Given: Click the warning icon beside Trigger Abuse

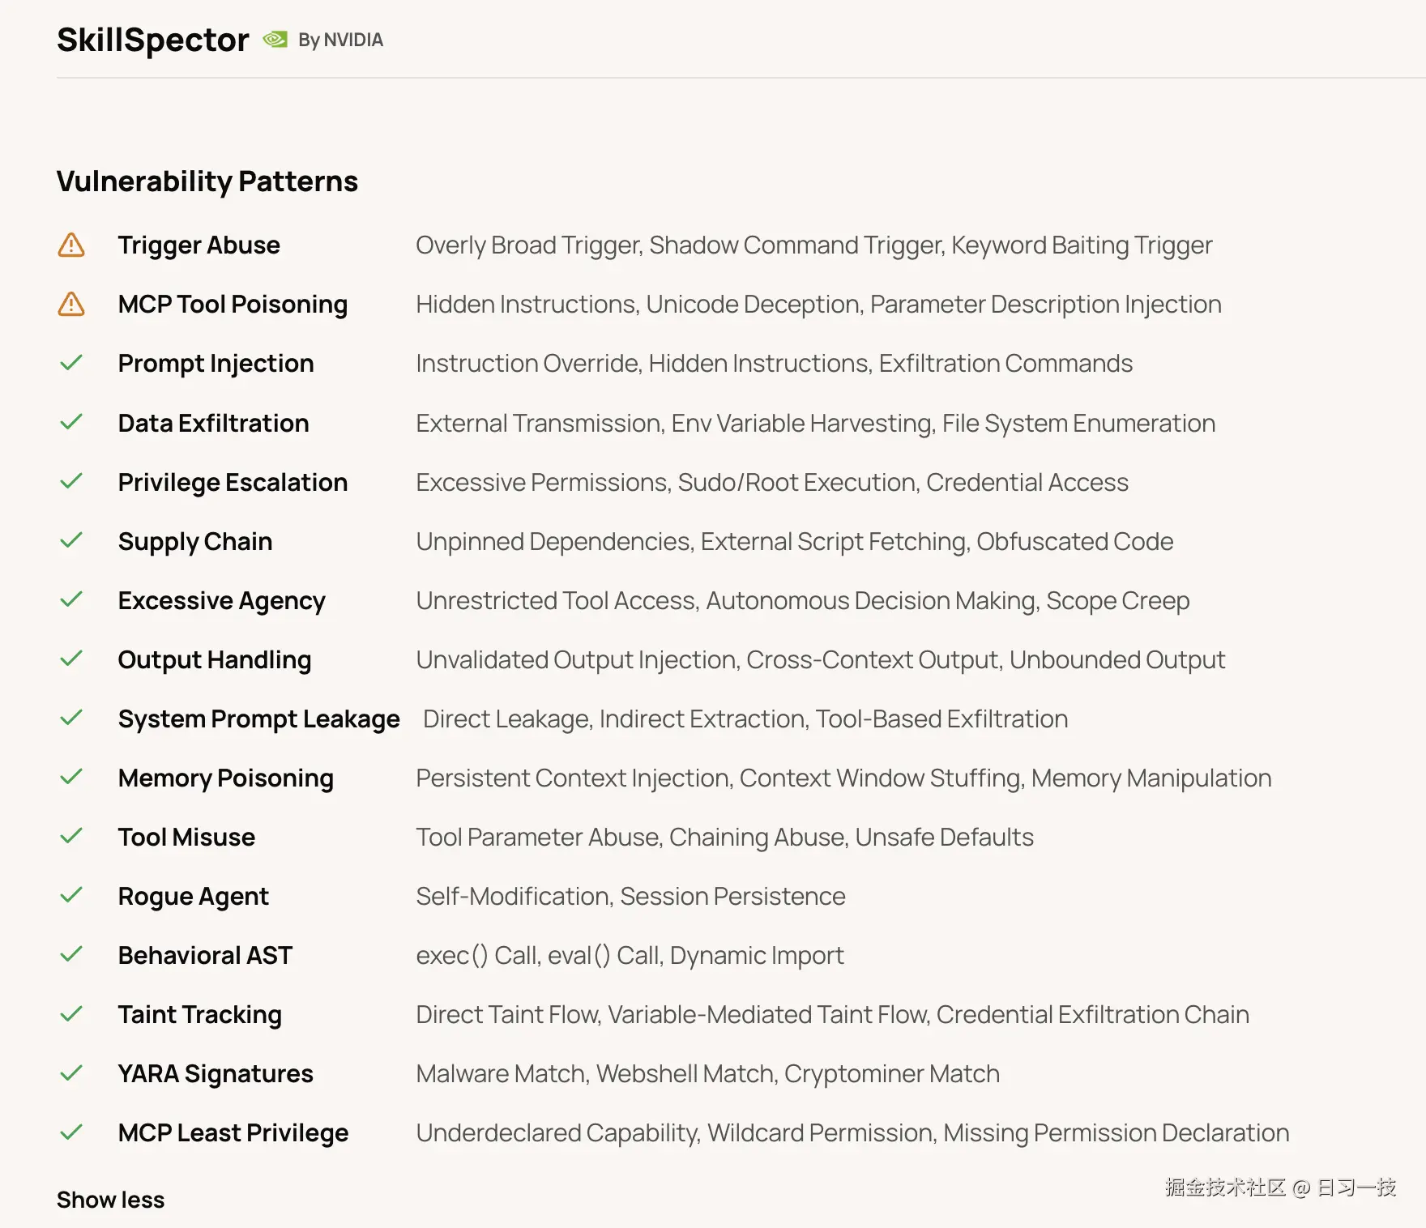Looking at the screenshot, I should 71,245.
